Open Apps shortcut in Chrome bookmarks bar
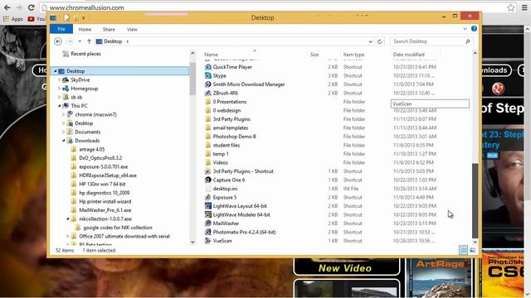 (x=13, y=19)
